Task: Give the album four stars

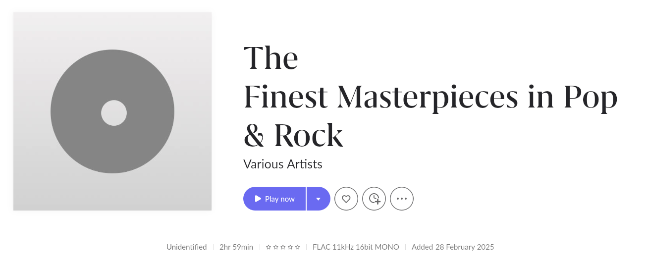Action: 290,247
